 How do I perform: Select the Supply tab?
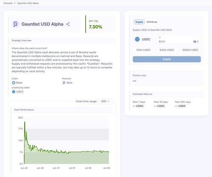coord(139,22)
